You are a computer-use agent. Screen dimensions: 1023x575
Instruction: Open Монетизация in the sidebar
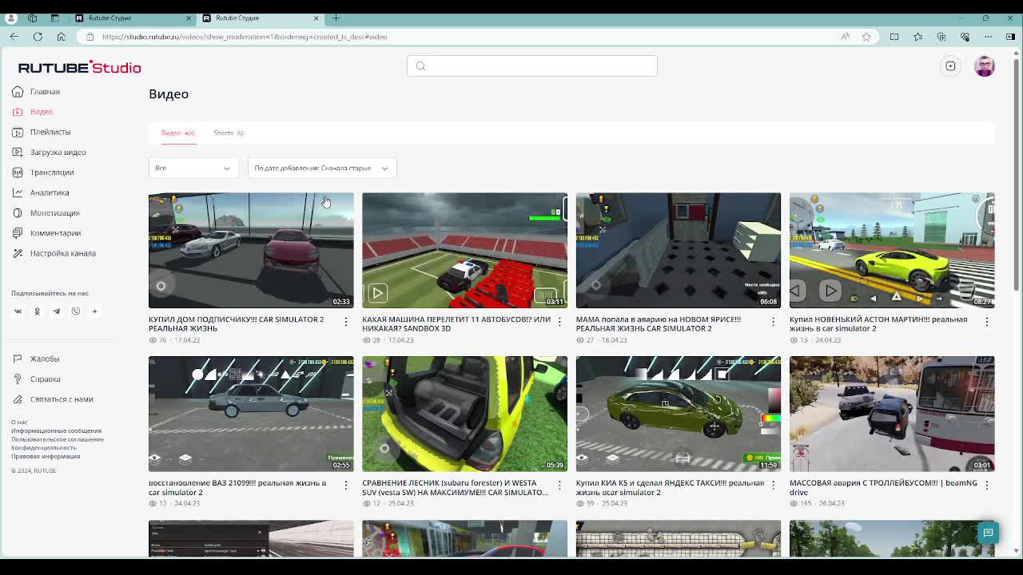pyautogui.click(x=54, y=212)
